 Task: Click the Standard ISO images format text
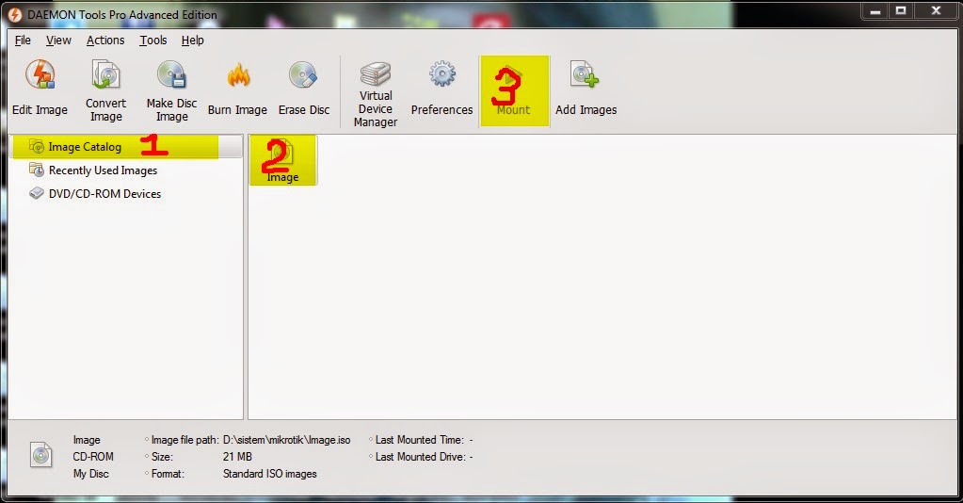(269, 474)
